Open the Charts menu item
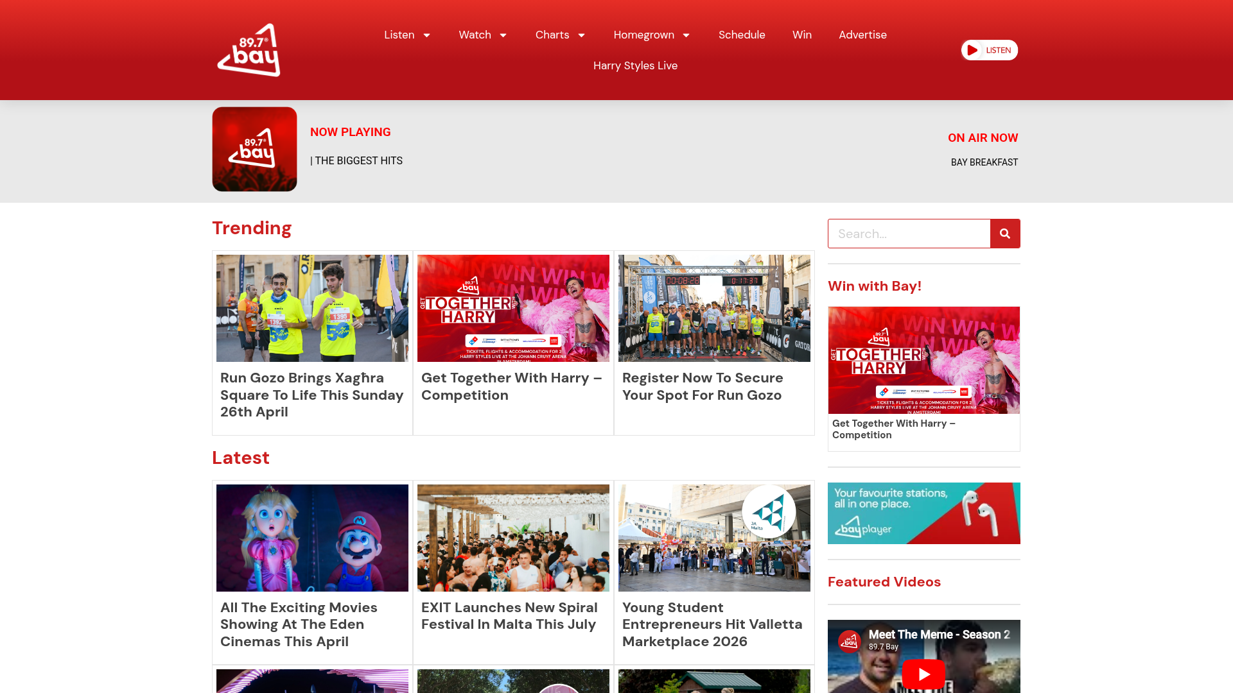The height and width of the screenshot is (693, 1233). (x=552, y=35)
